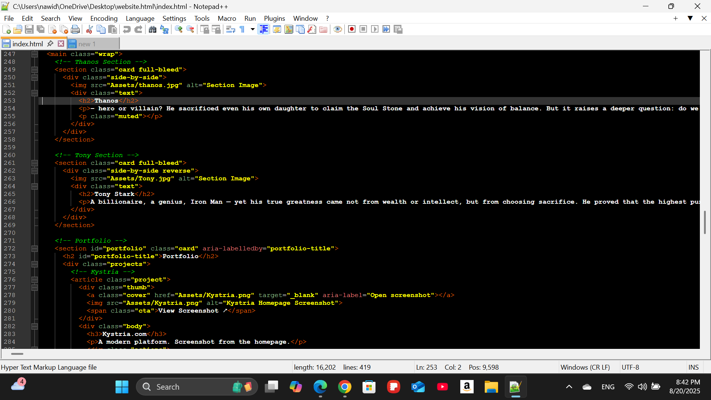Open the File menu
This screenshot has width=711, height=400.
pos(9,18)
